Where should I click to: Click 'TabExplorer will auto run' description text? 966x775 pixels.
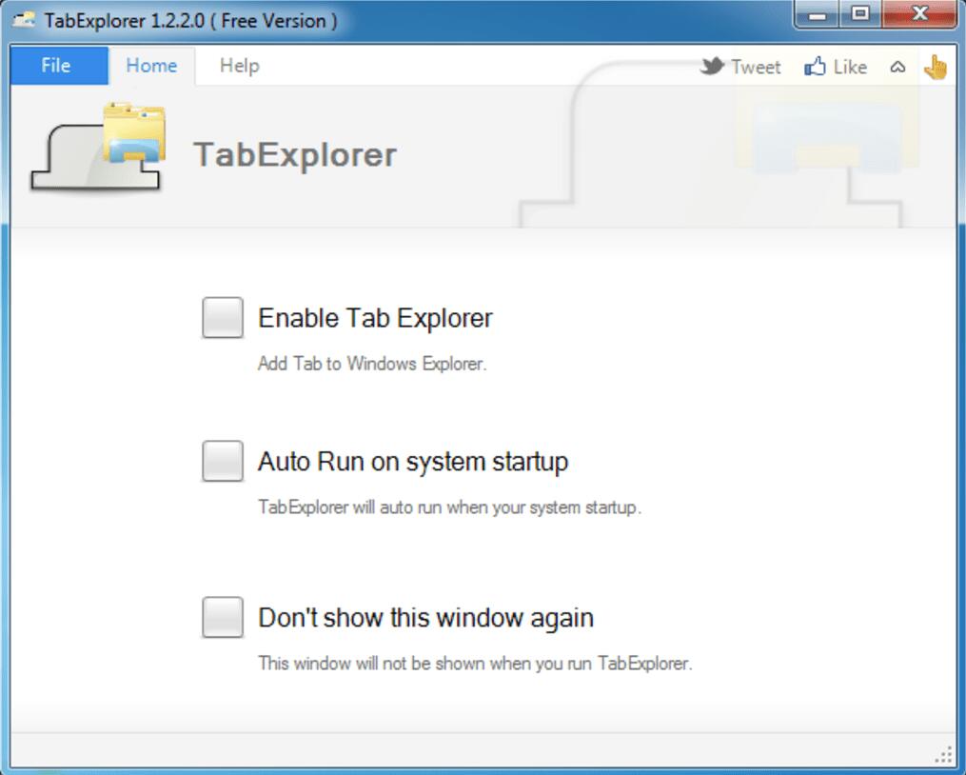tap(449, 507)
